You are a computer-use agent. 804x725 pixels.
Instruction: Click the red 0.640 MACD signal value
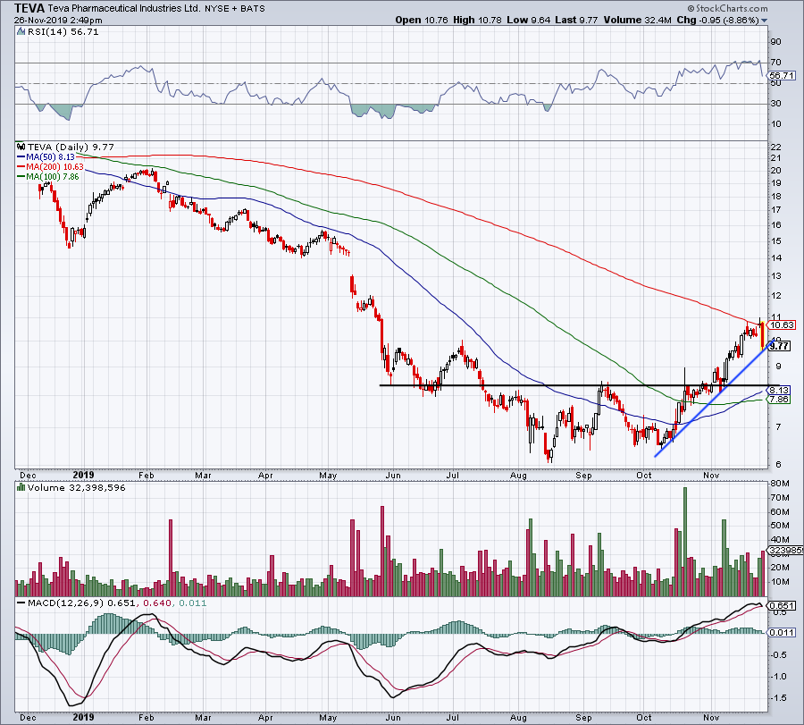coord(157,603)
